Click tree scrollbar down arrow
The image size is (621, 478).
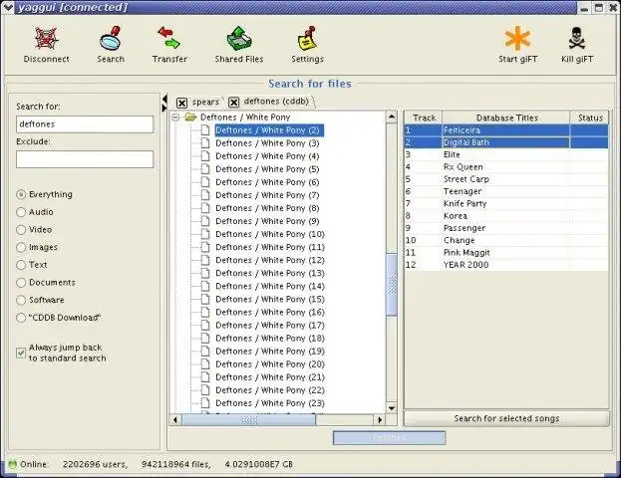point(392,408)
